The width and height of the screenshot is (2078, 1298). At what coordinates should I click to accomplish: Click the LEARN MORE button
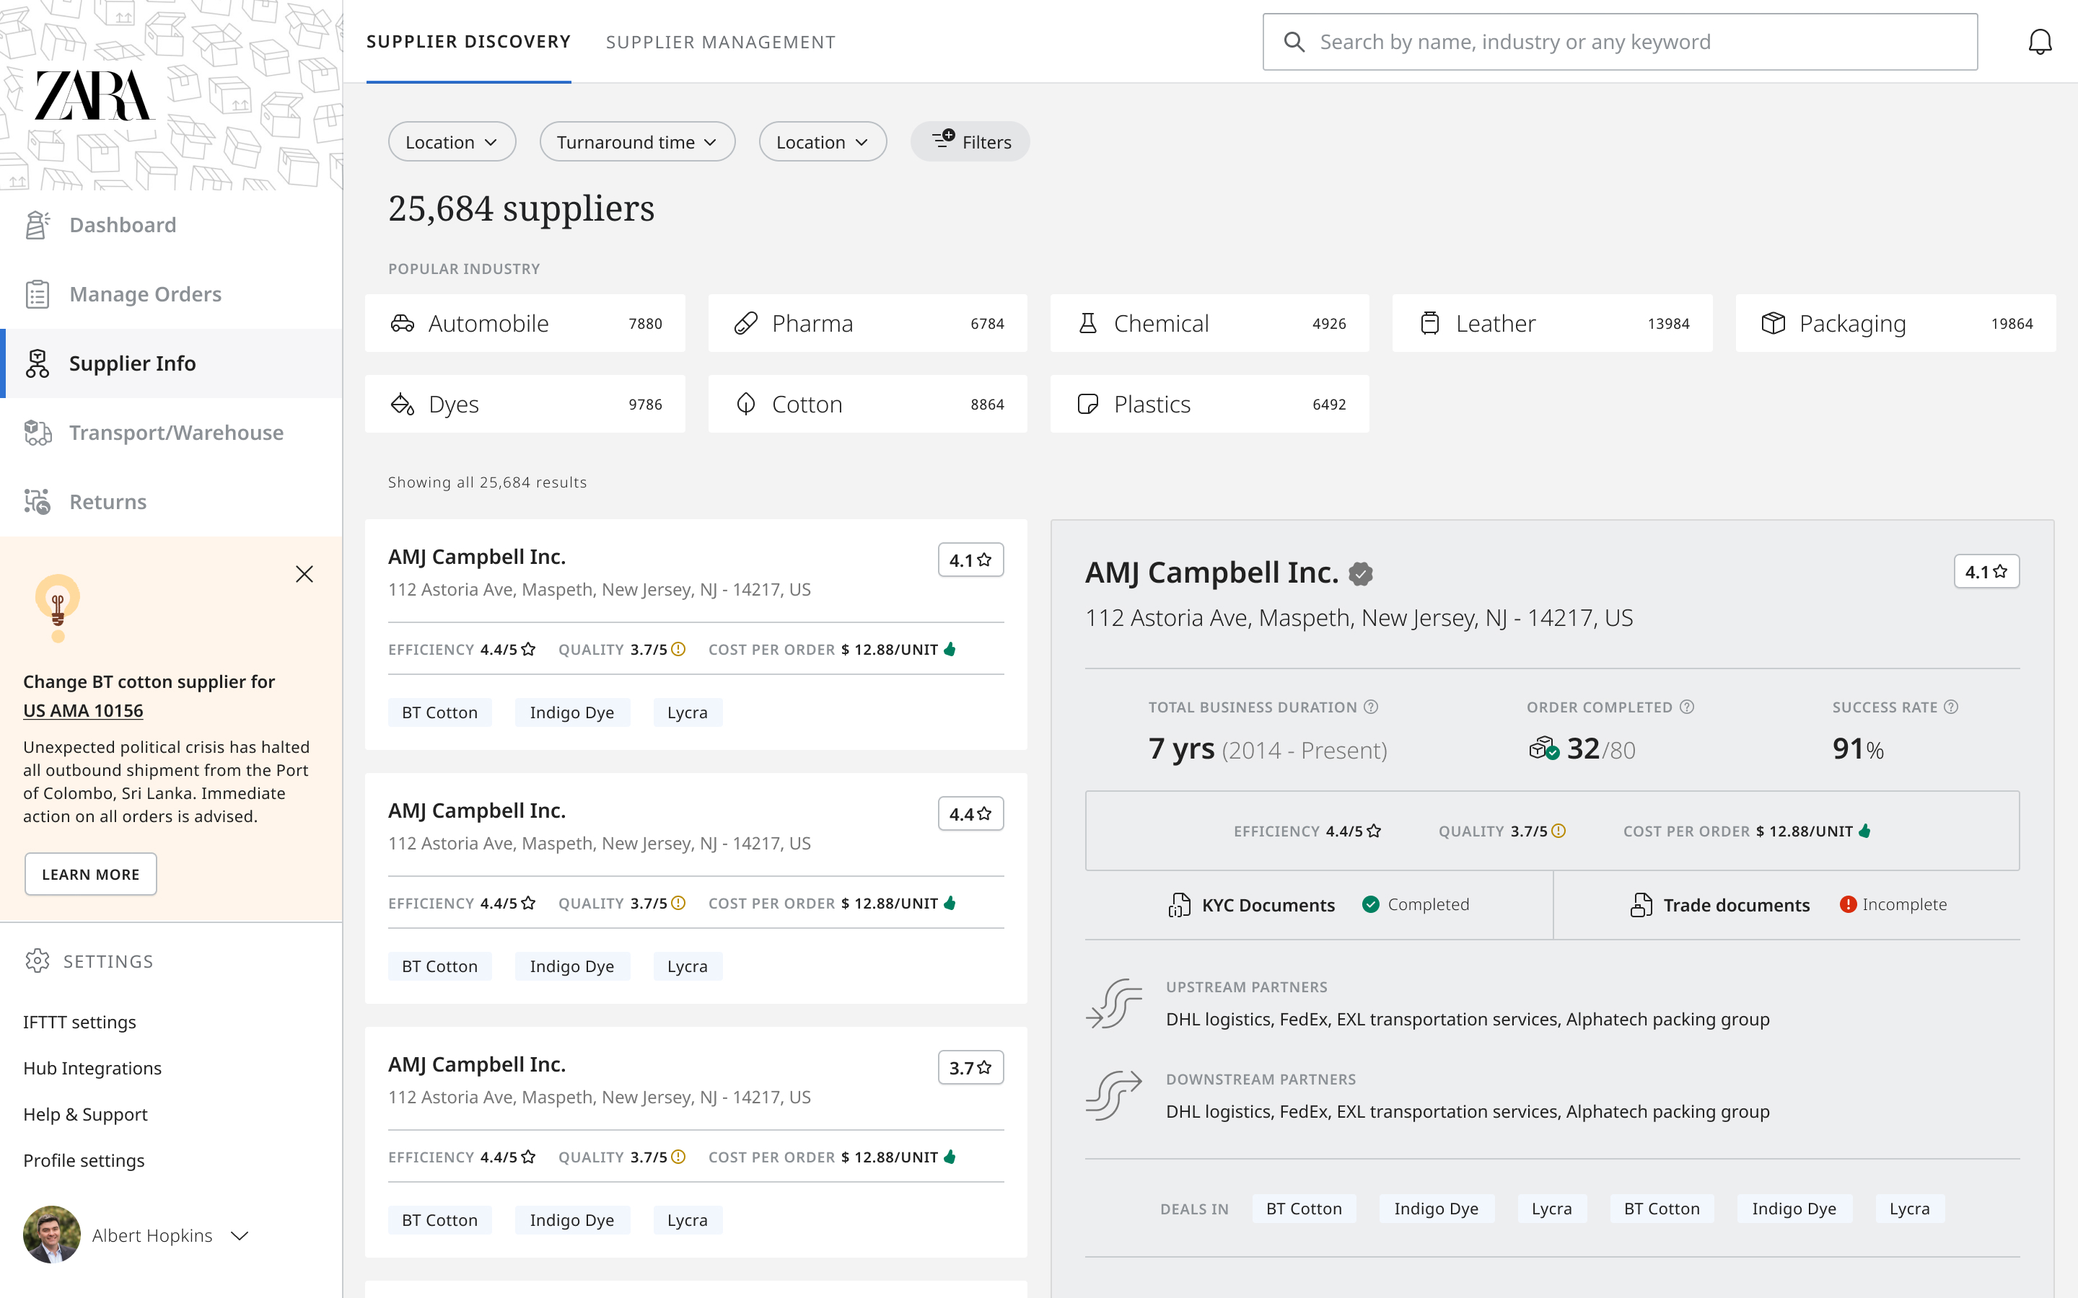pos(91,874)
